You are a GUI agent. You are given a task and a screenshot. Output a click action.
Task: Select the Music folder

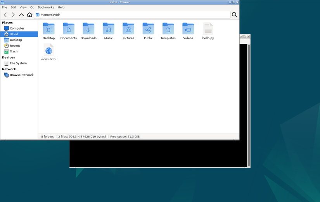coord(108,31)
